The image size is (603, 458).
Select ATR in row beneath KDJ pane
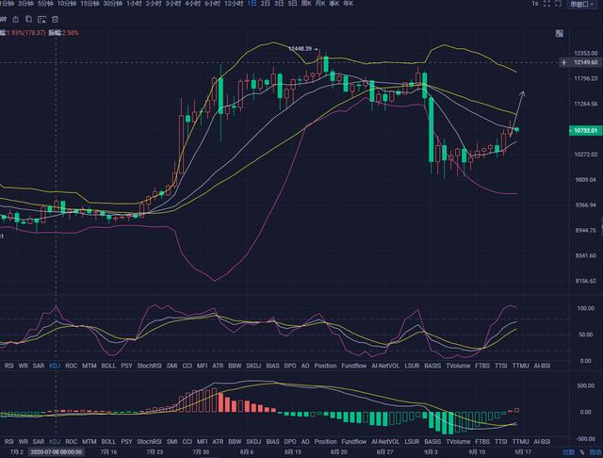[x=218, y=366]
